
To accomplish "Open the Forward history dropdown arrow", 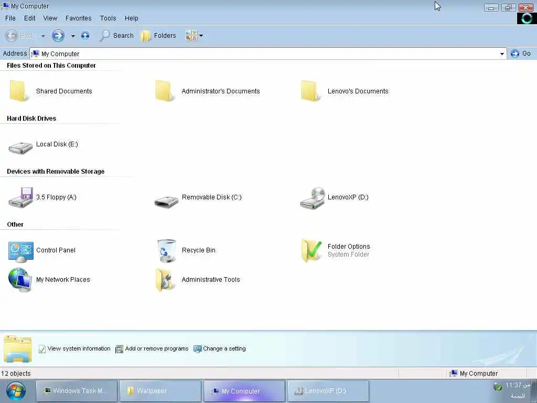I will point(73,36).
